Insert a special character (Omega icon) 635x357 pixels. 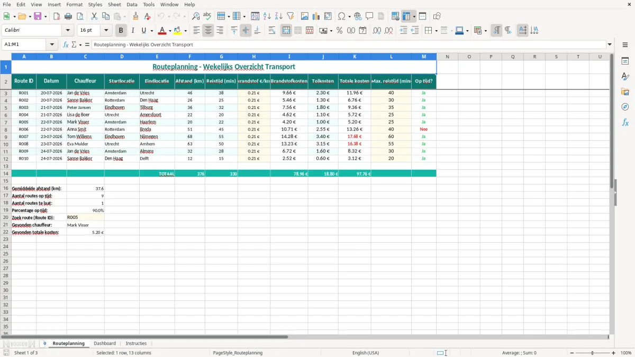coord(341,16)
